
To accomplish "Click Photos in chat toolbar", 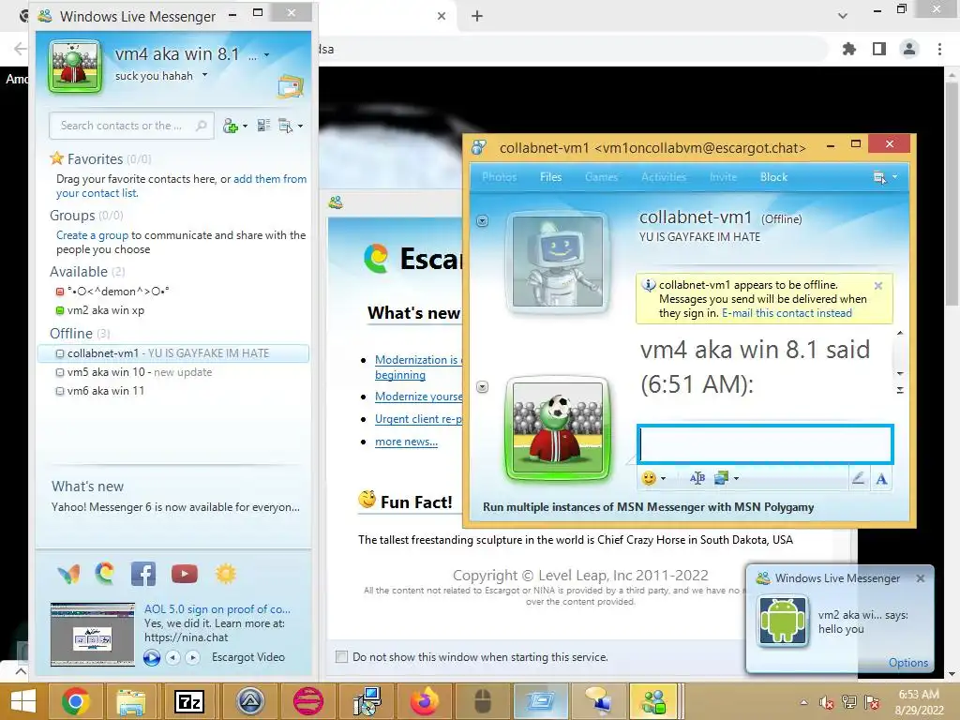I will click(499, 177).
